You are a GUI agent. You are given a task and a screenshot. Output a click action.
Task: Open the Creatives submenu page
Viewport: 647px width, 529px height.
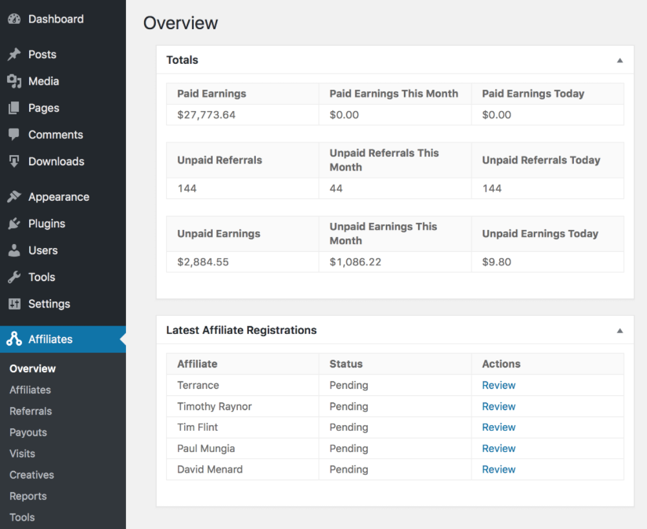32,475
